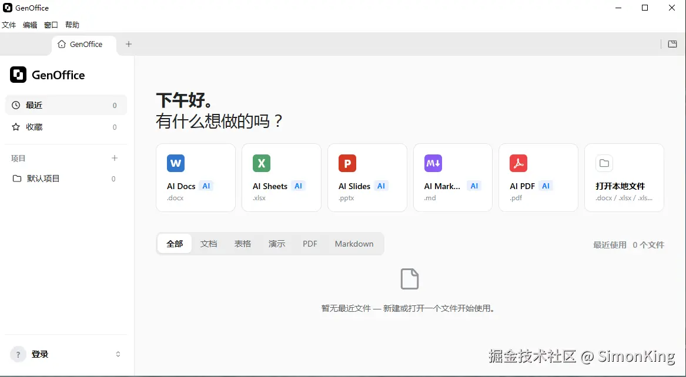Image resolution: width=686 pixels, height=377 pixels.
Task: Open the 帮助 menu
Action: point(72,25)
